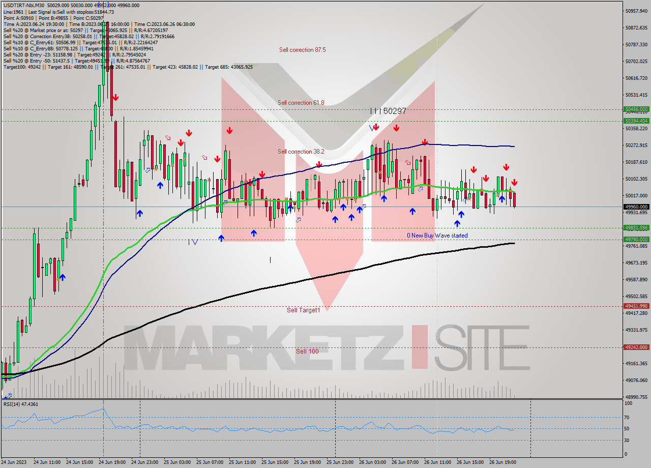This screenshot has width=651, height=468.
Task: Click the 'Sell correction 87.5' label
Action: [x=302, y=50]
